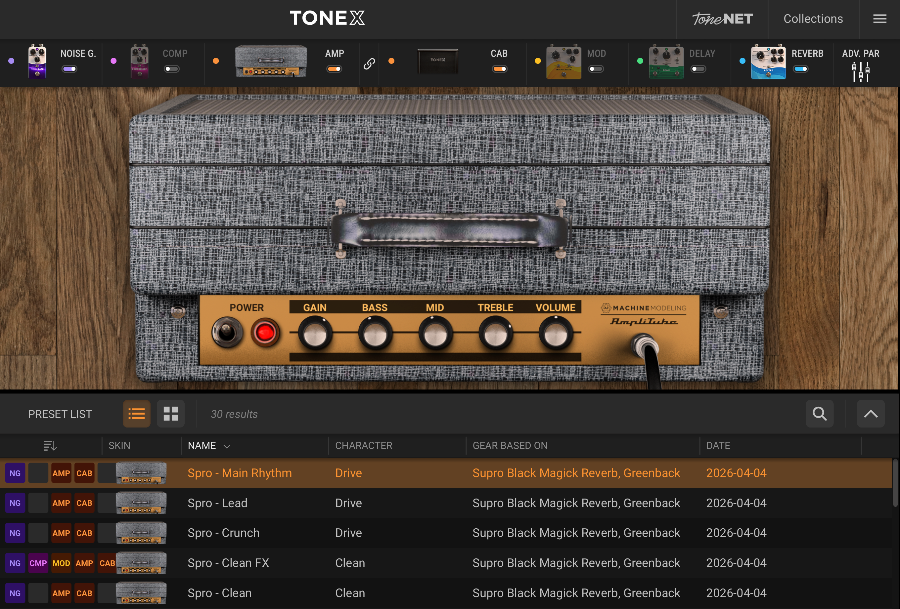
Task: Click the CAB label in the signal chain
Action: click(499, 53)
